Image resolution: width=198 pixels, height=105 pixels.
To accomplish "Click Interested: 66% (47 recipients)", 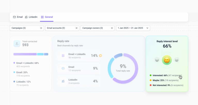I will pyautogui.click(x=167, y=75).
